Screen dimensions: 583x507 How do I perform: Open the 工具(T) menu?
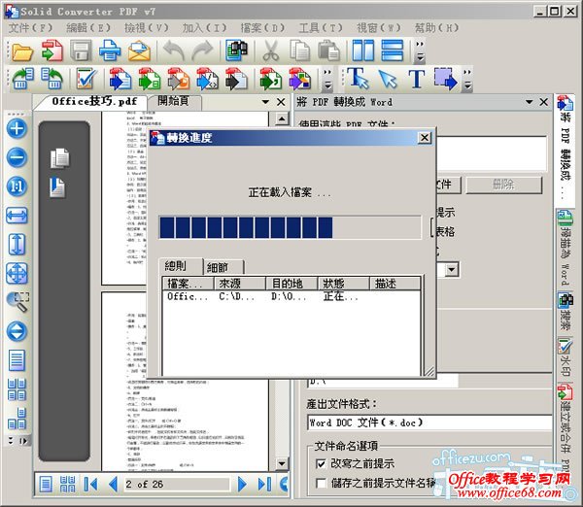coord(322,27)
